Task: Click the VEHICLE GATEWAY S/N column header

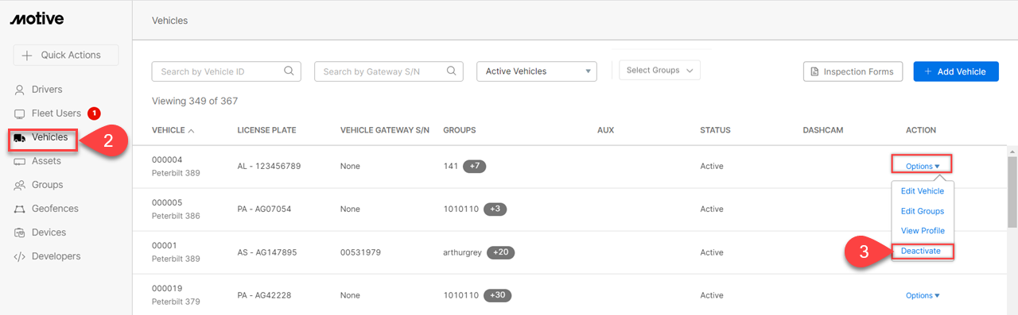Action: point(385,130)
